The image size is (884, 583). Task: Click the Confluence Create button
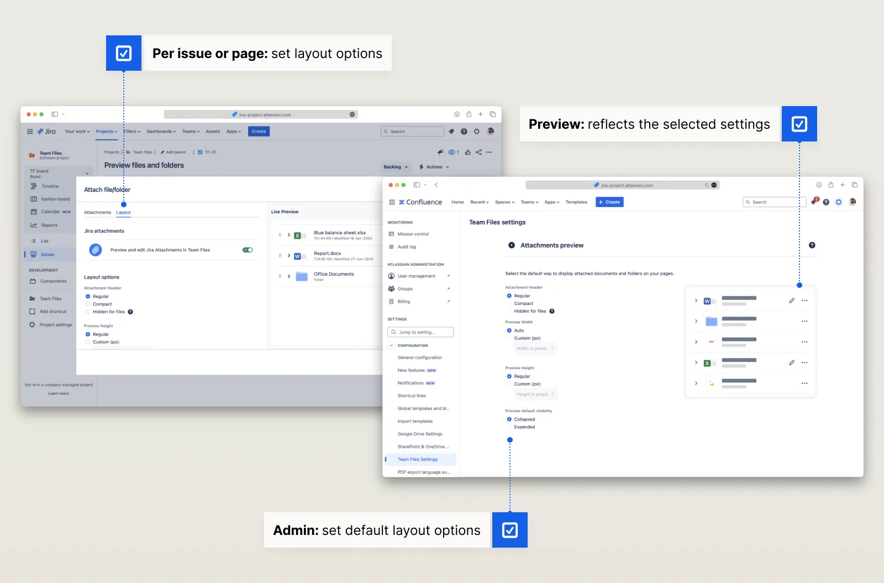(609, 202)
